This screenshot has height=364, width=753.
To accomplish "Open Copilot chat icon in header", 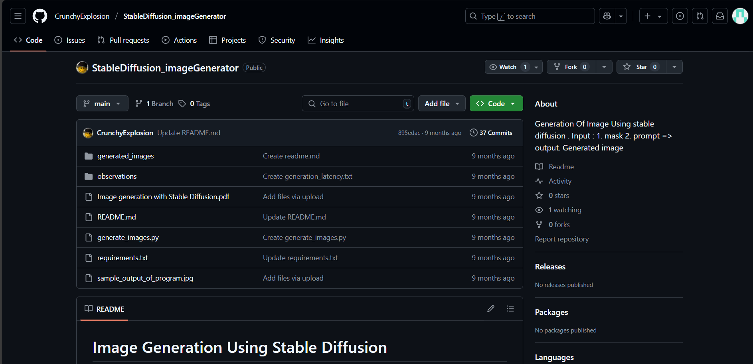I will pyautogui.click(x=607, y=16).
